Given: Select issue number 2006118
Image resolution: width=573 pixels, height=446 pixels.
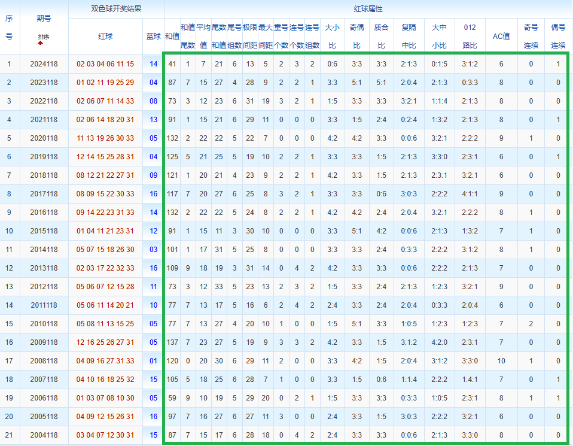Looking at the screenshot, I should pos(44,398).
